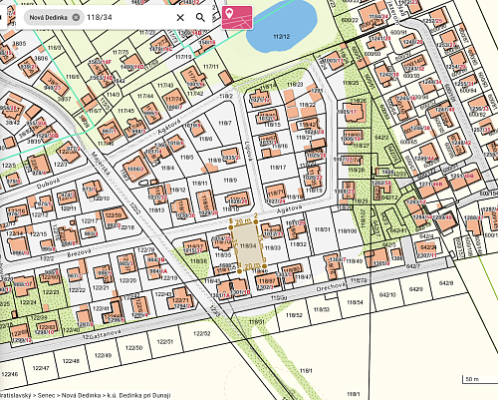Screen dimensions: 498x400
Task: Click the magnifier search icon
Action: [200, 17]
